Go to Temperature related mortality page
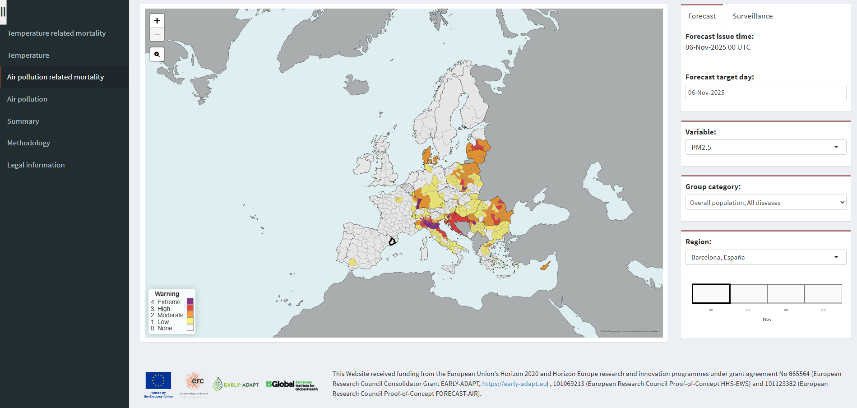Screen dimensions: 857x408 pyautogui.click(x=56, y=33)
